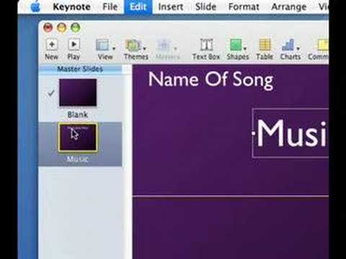The width and height of the screenshot is (346, 259).
Task: Open the Apple menu
Action: (x=35, y=6)
